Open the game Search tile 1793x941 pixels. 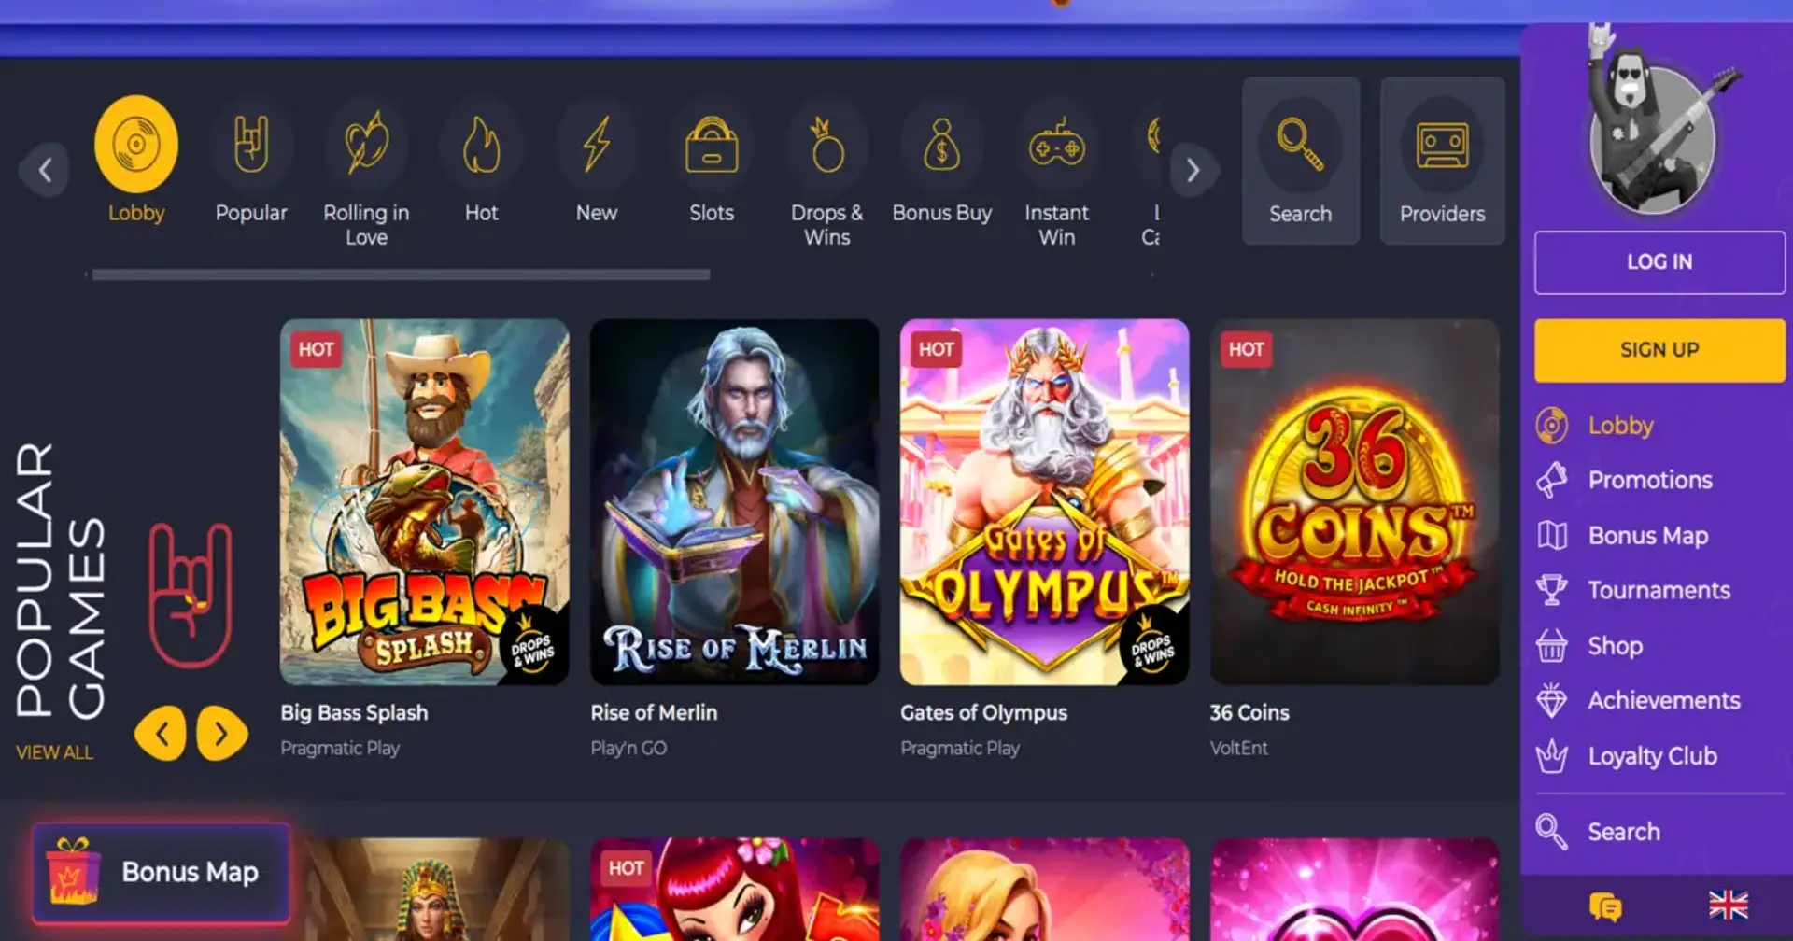coord(1301,161)
